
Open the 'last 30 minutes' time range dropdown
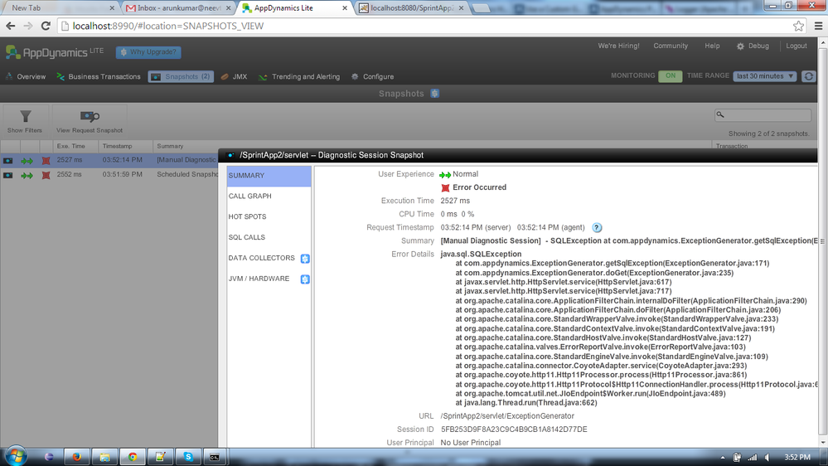point(764,76)
